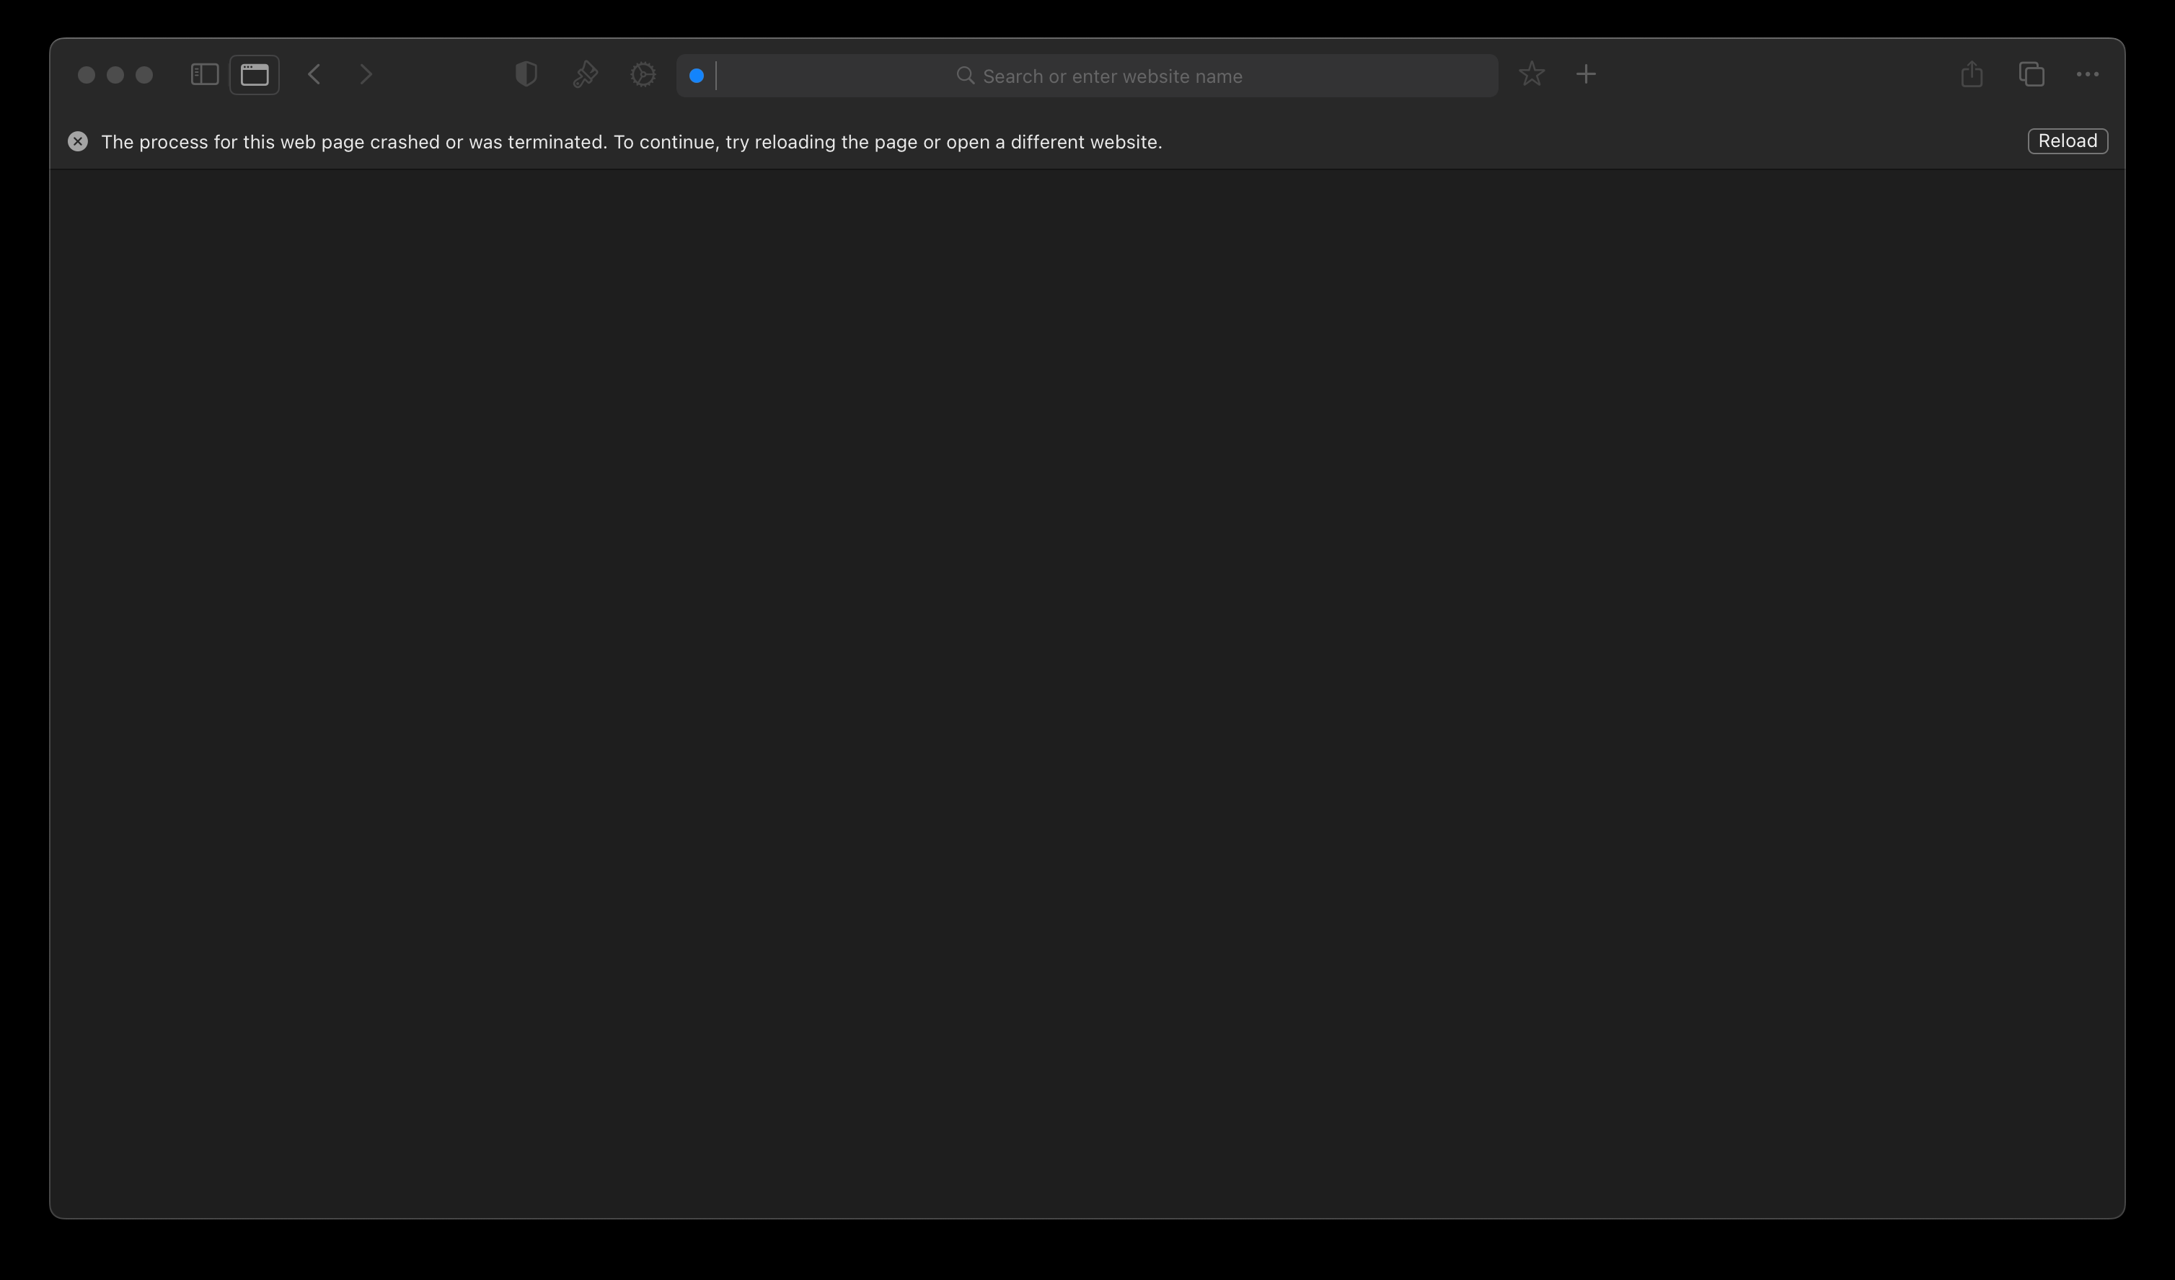2175x1280 pixels.
Task: Close the browser window
Action: coord(87,75)
